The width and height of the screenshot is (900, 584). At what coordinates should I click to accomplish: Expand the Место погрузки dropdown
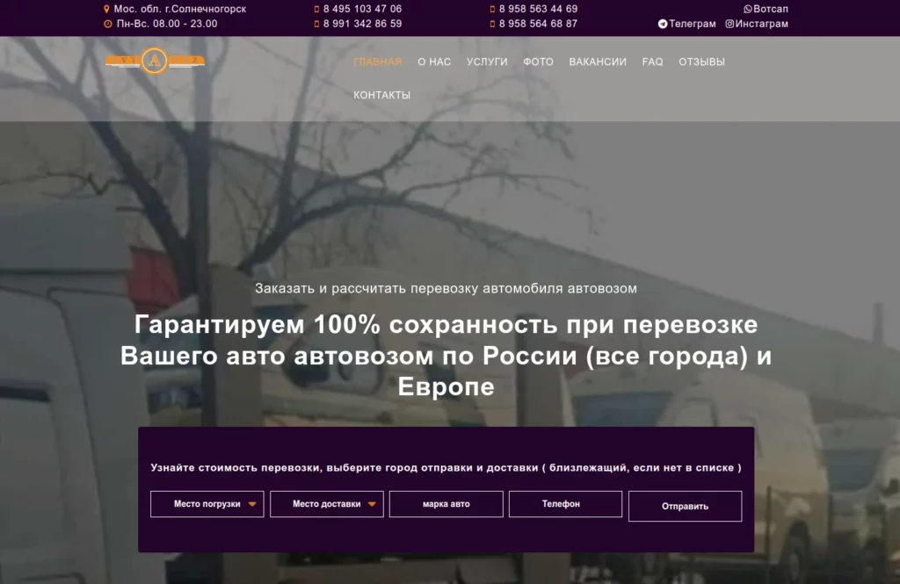tap(207, 504)
